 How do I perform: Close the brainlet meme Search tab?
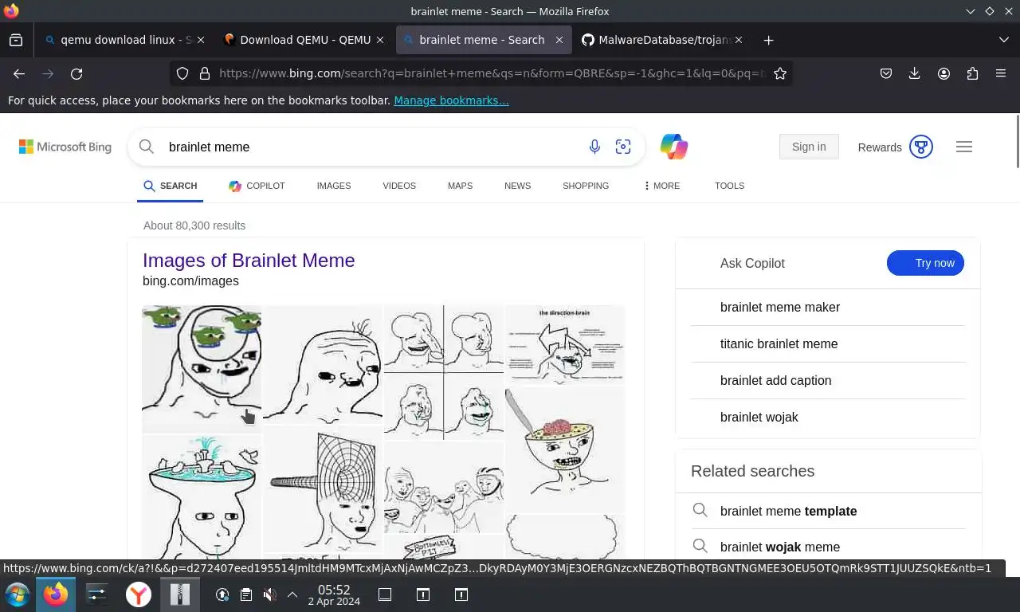(x=559, y=40)
